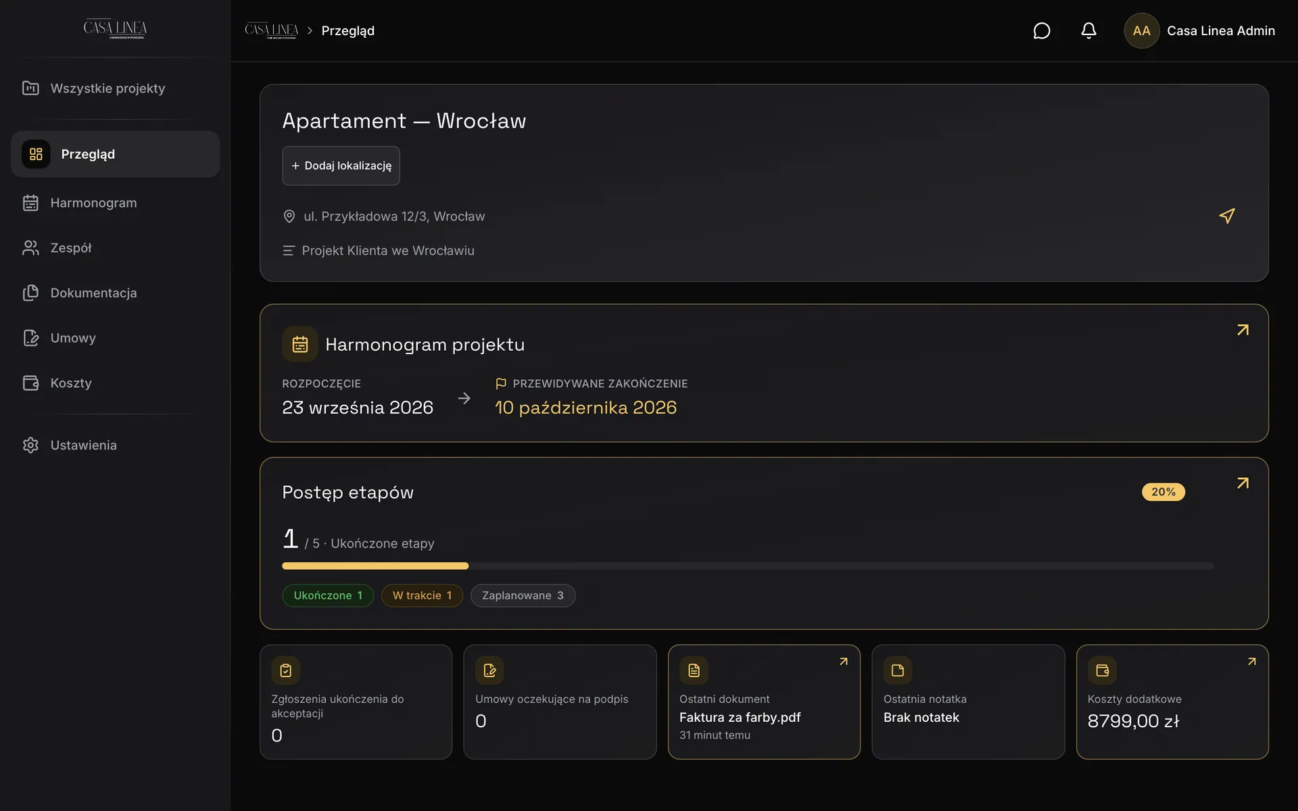
Task: Click the wallet icon in Koszty dodatkowe card
Action: coord(1102,670)
